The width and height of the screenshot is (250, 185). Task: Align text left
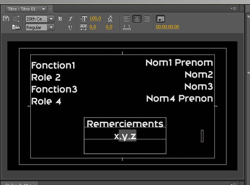pyautogui.click(x=127, y=19)
